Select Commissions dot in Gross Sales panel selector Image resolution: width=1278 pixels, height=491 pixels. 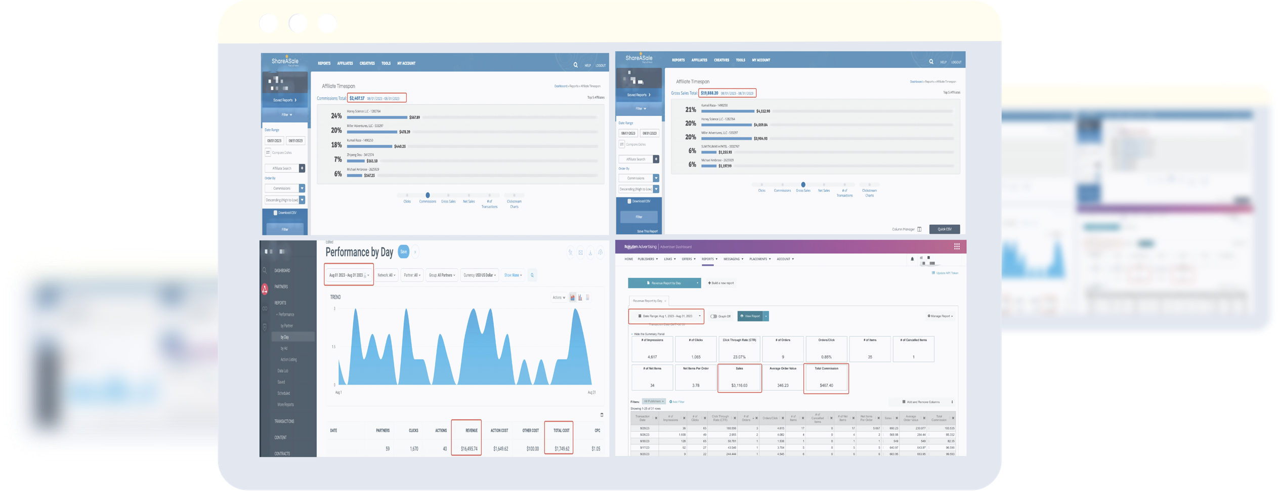click(782, 185)
